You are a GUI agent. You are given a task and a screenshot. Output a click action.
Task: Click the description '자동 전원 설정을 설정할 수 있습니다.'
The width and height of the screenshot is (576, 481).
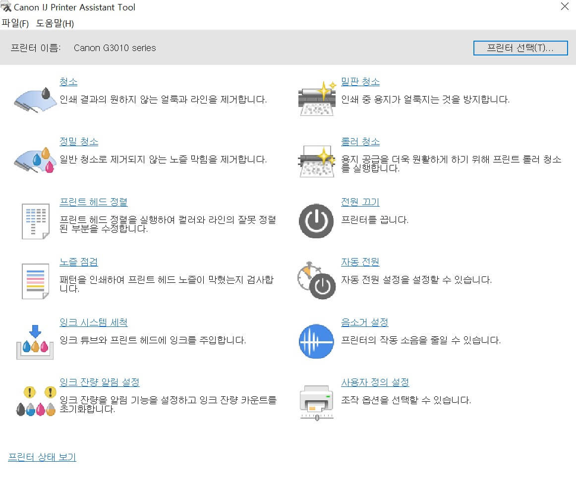click(x=416, y=280)
